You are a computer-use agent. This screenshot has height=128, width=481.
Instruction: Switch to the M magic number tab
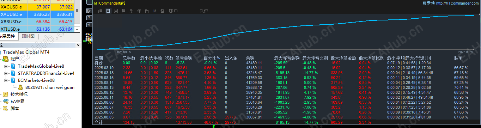coord(155,11)
